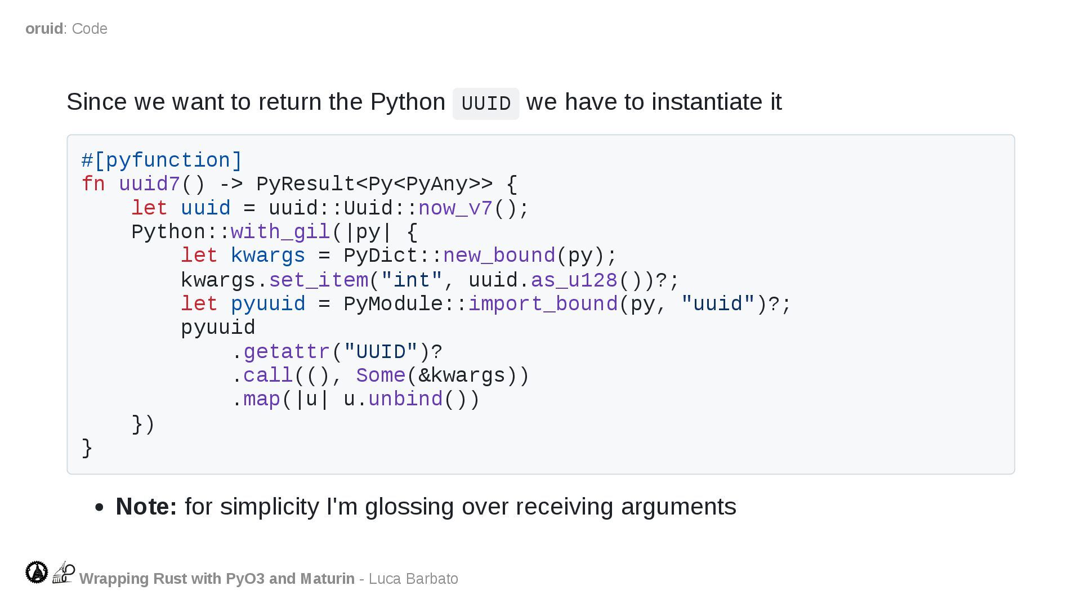Click the "UUID" string literal in getattr
1081x608 pixels.
pos(381,352)
